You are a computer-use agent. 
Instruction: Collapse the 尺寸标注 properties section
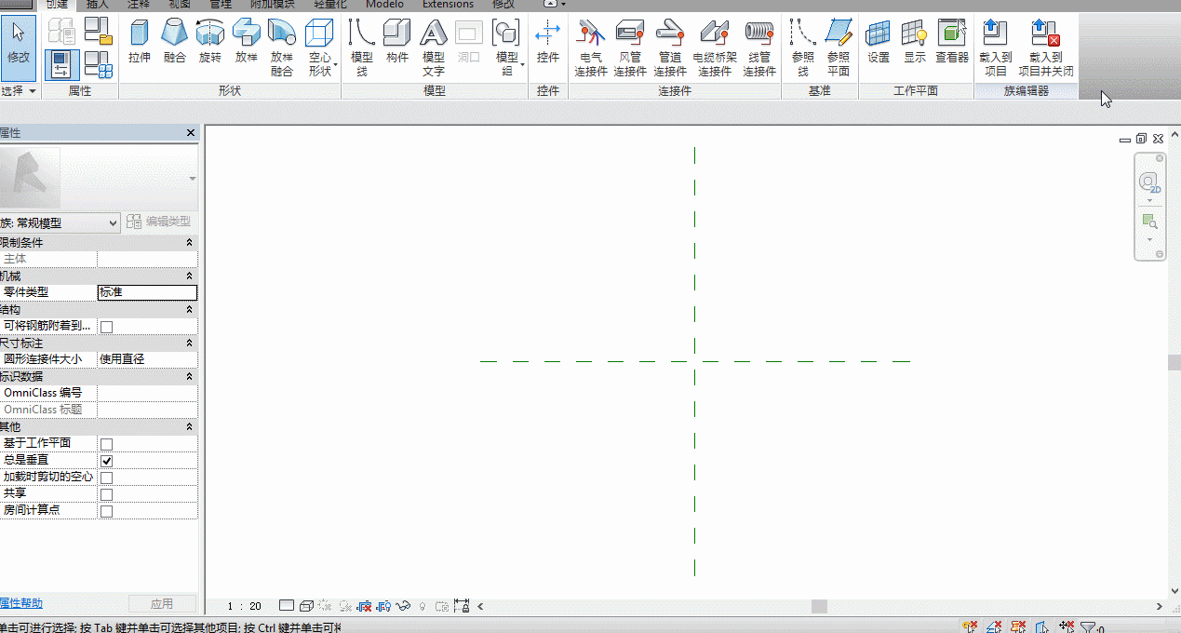coord(189,343)
